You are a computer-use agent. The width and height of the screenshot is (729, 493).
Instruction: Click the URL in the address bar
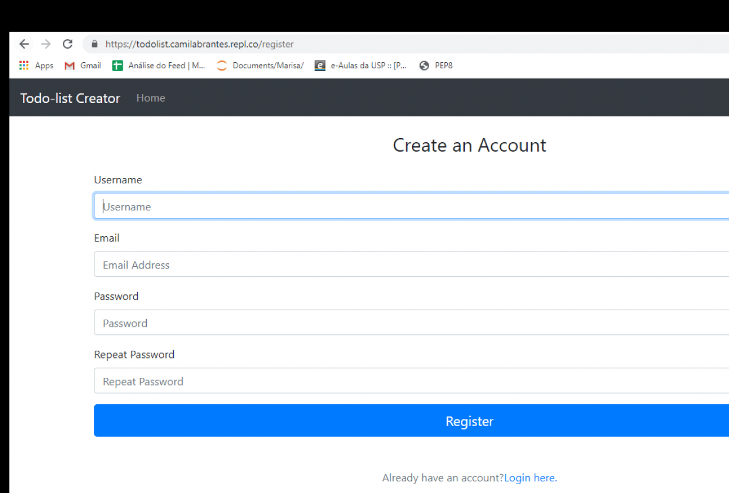[x=200, y=44]
